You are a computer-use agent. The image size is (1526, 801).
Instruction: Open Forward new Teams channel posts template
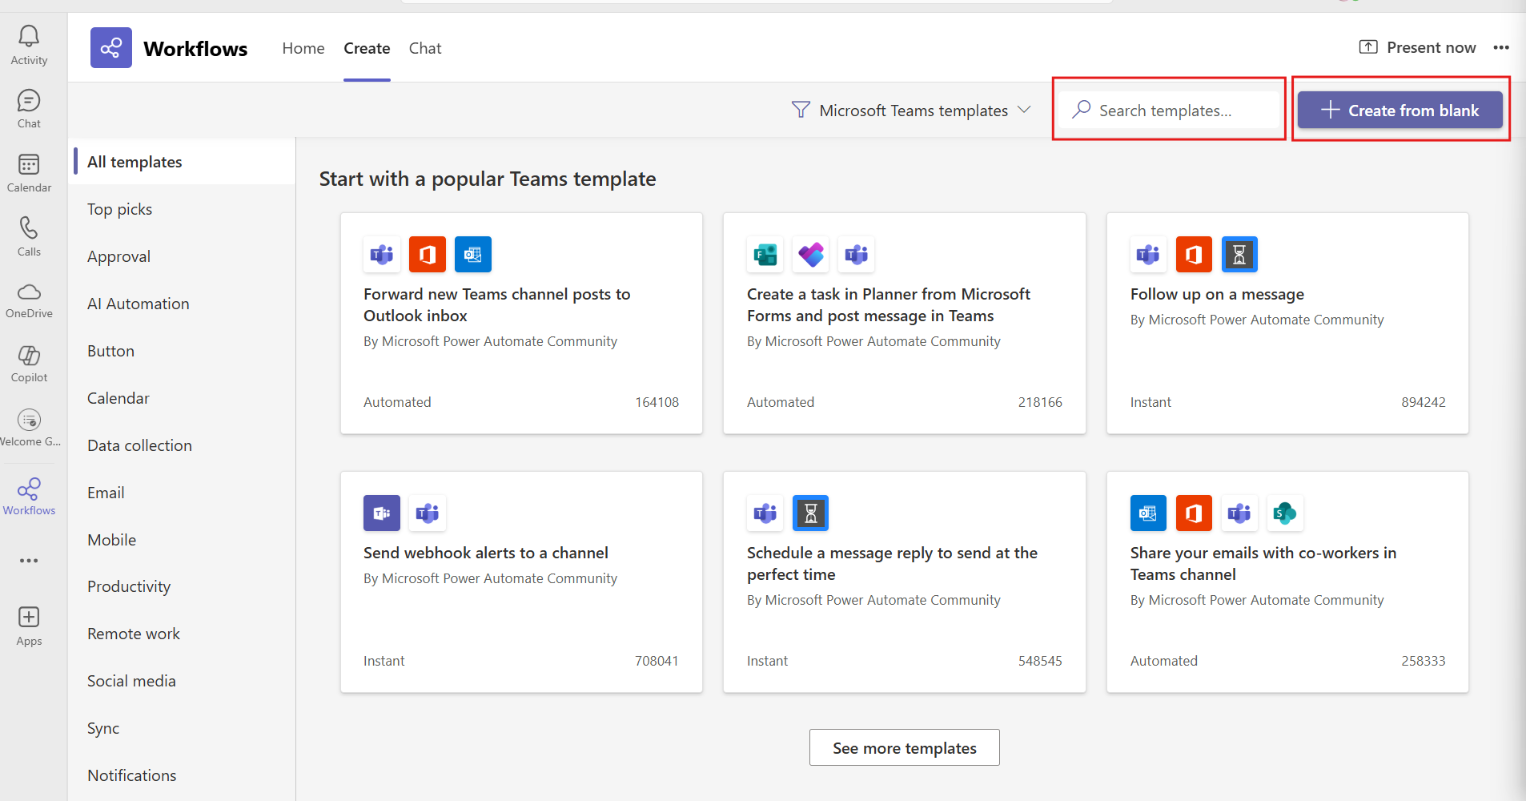(x=522, y=324)
